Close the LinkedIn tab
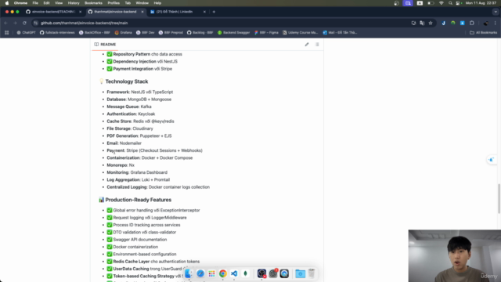The image size is (501, 282). point(204,12)
